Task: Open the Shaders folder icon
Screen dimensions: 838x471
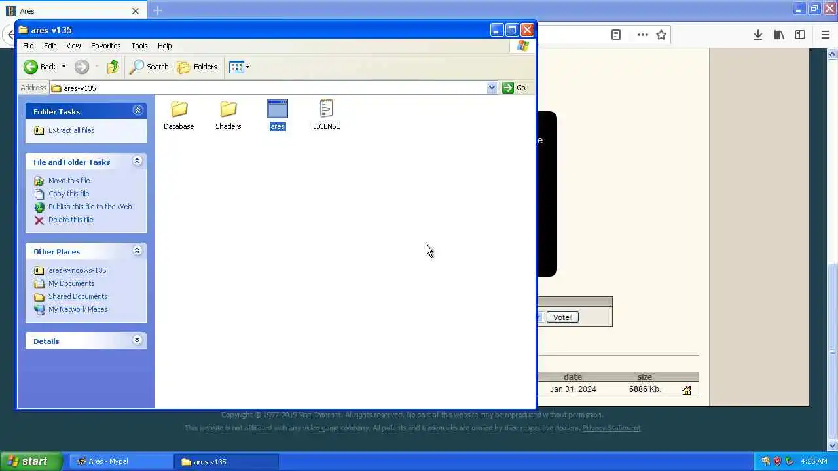Action: pyautogui.click(x=228, y=109)
